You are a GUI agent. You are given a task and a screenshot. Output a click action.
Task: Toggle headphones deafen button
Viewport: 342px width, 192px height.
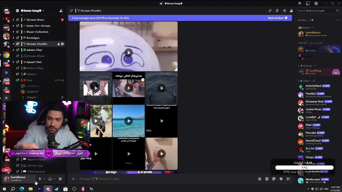point(50,179)
